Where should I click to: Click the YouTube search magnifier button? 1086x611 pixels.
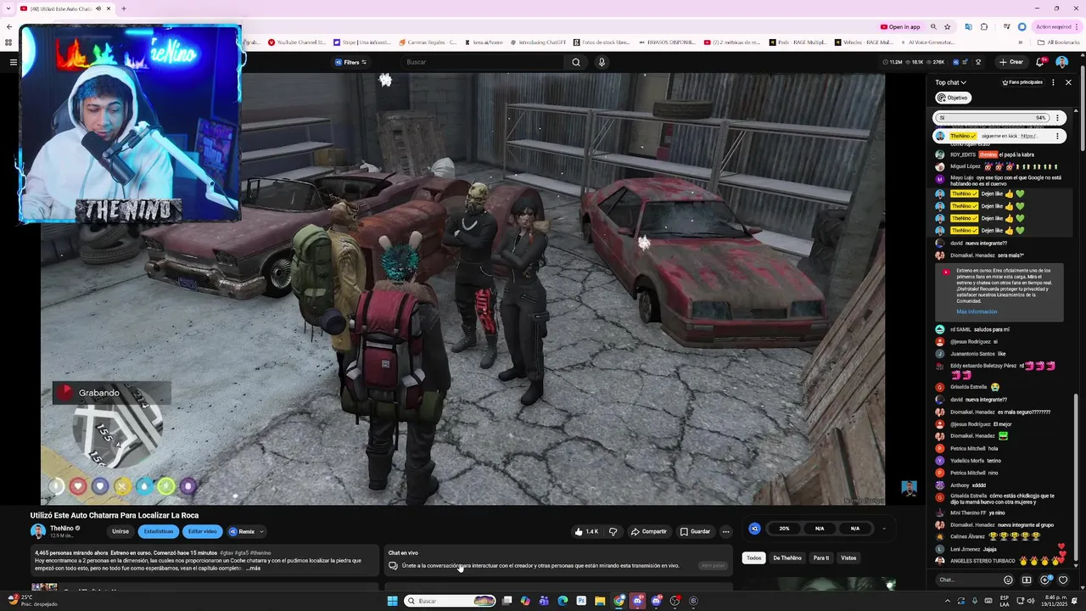(x=576, y=62)
